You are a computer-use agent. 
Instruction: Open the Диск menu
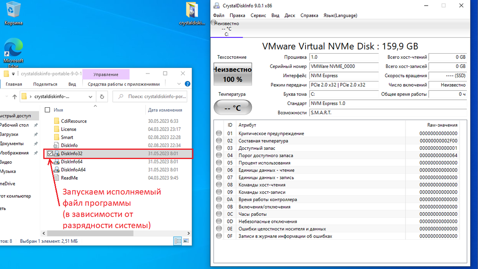(290, 15)
